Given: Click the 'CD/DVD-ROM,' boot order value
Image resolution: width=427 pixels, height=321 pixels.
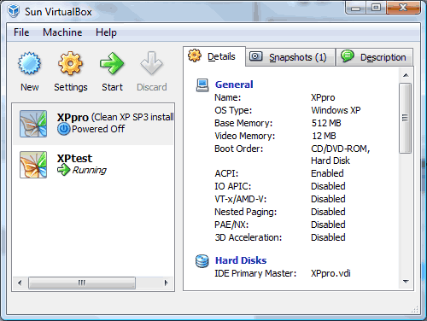Looking at the screenshot, I should pyautogui.click(x=341, y=149).
